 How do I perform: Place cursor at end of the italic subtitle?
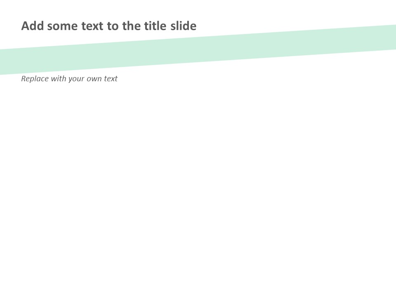point(118,78)
